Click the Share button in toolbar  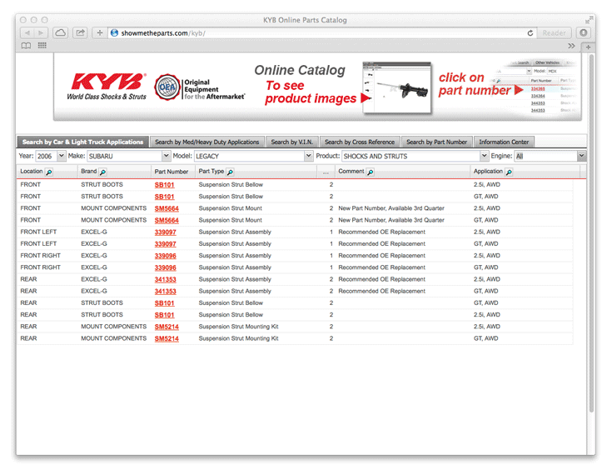[x=80, y=32]
